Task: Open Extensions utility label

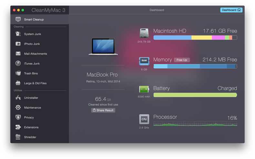Action: pyautogui.click(x=31, y=127)
